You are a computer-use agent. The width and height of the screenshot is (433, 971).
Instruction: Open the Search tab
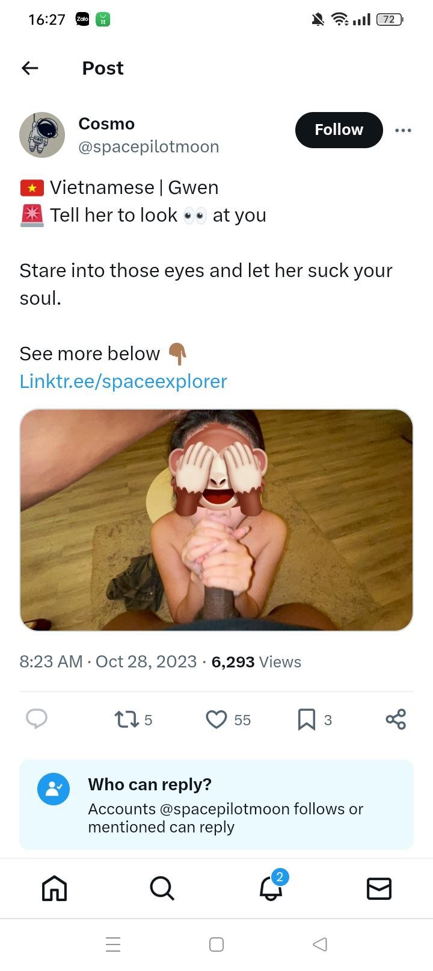[x=162, y=888]
